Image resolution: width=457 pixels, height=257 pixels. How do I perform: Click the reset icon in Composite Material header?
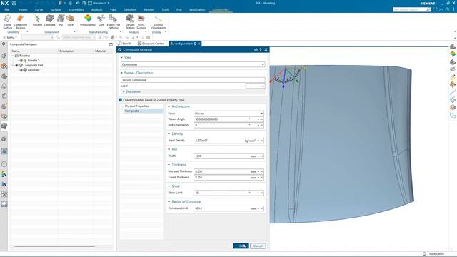(x=256, y=50)
